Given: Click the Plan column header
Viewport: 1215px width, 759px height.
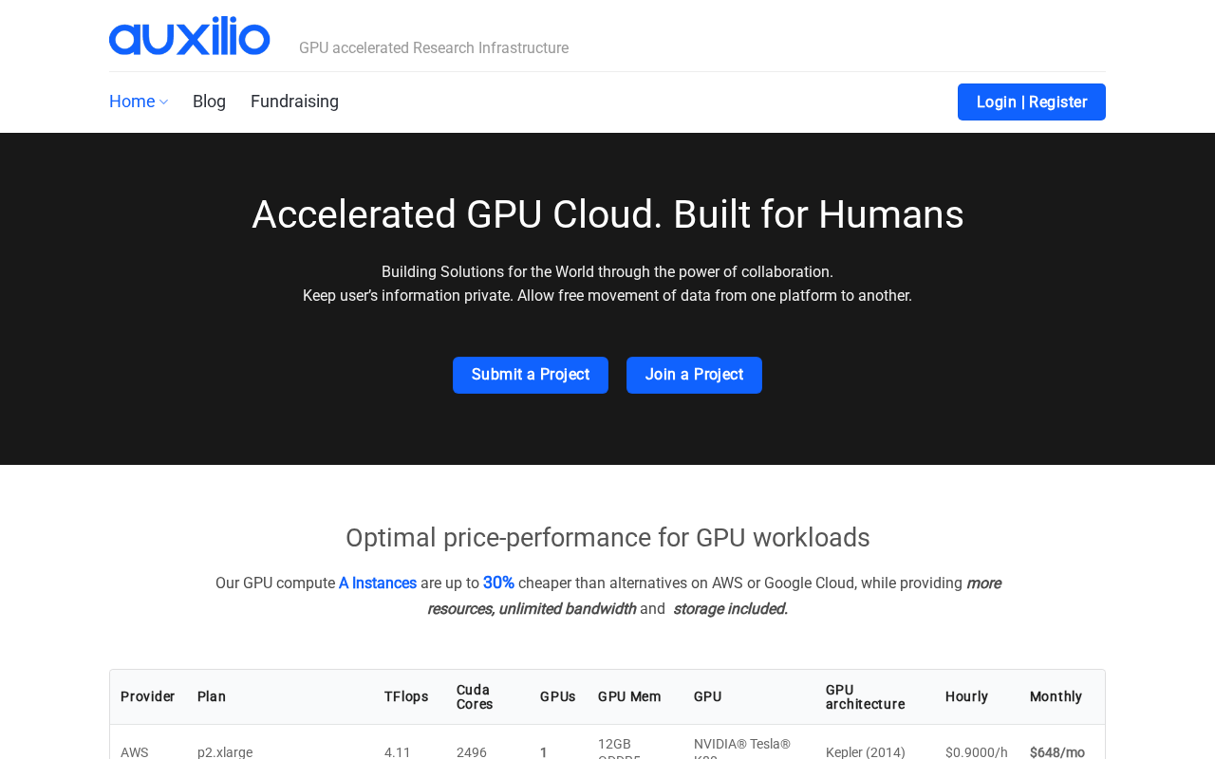Looking at the screenshot, I should [x=212, y=697].
